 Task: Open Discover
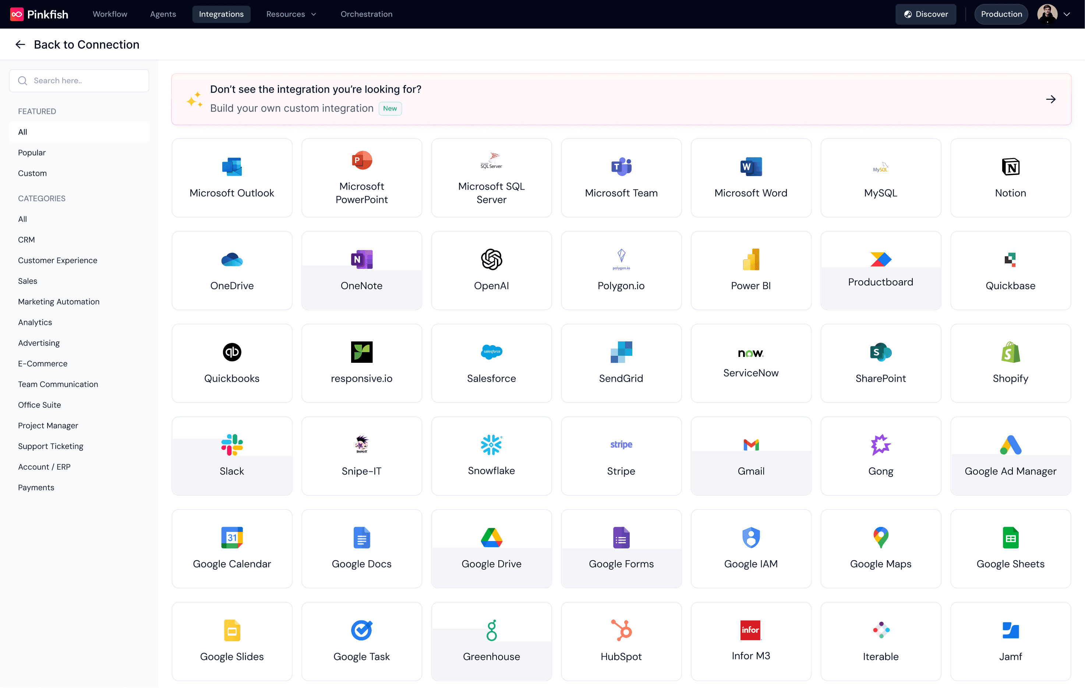926,14
